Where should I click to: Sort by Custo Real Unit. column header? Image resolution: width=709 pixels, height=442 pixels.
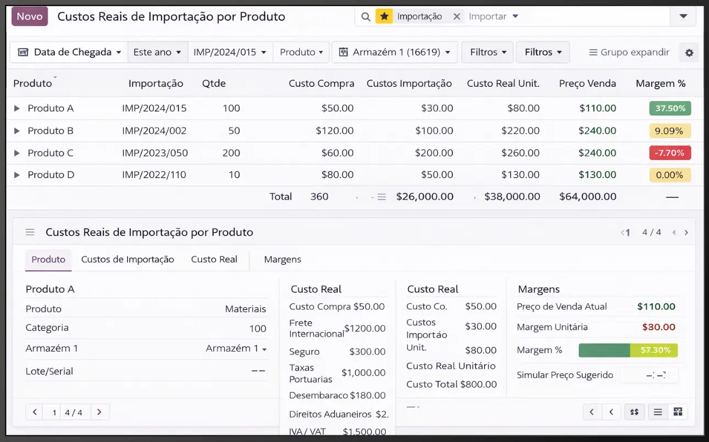tap(503, 84)
